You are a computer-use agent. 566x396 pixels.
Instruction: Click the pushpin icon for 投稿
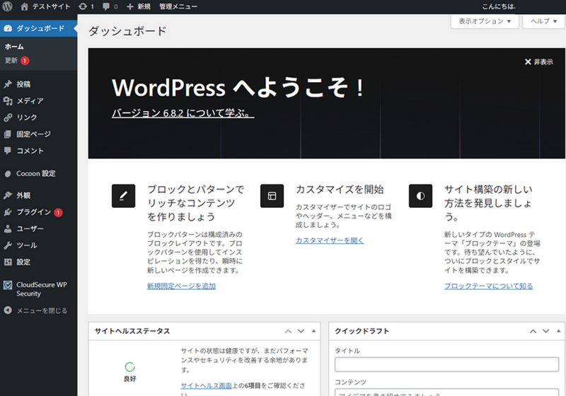coord(8,84)
